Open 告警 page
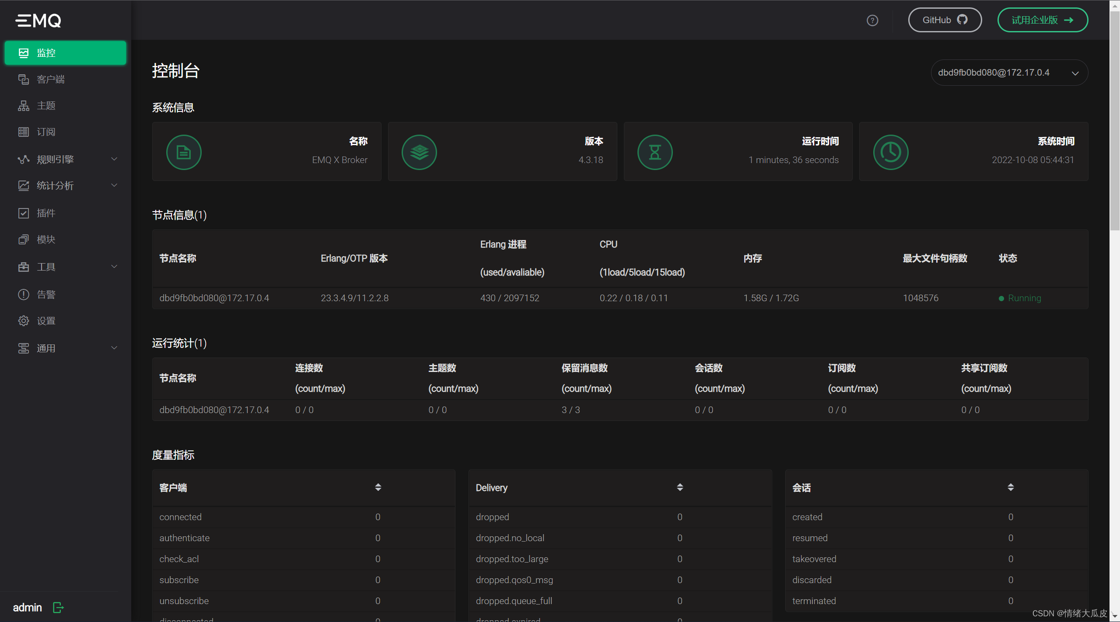This screenshot has width=1120, height=622. 65,294
